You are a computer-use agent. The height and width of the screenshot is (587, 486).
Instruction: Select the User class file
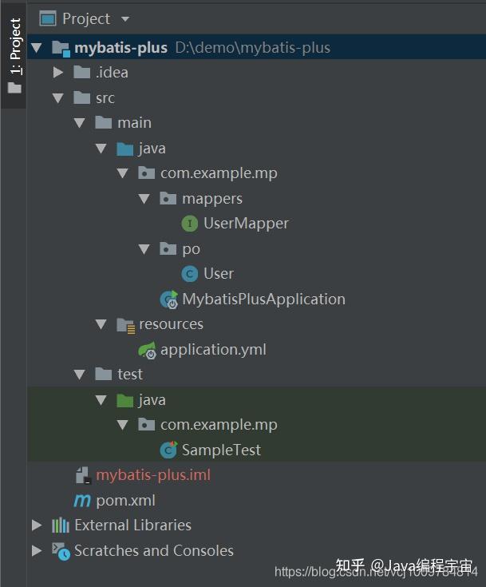219,273
